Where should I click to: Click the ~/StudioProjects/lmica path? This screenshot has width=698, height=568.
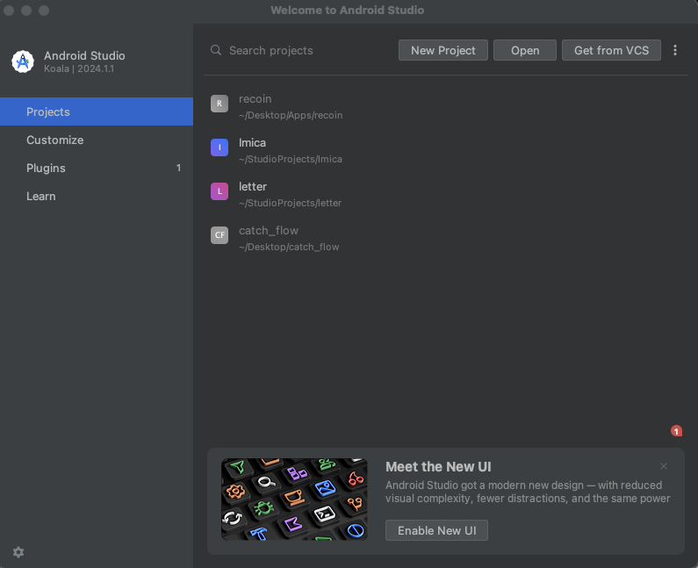point(291,160)
